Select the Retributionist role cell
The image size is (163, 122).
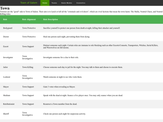pyautogui.click(x=9, y=104)
